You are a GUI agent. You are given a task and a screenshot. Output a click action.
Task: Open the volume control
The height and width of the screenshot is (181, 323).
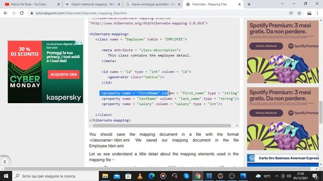[x=289, y=176]
